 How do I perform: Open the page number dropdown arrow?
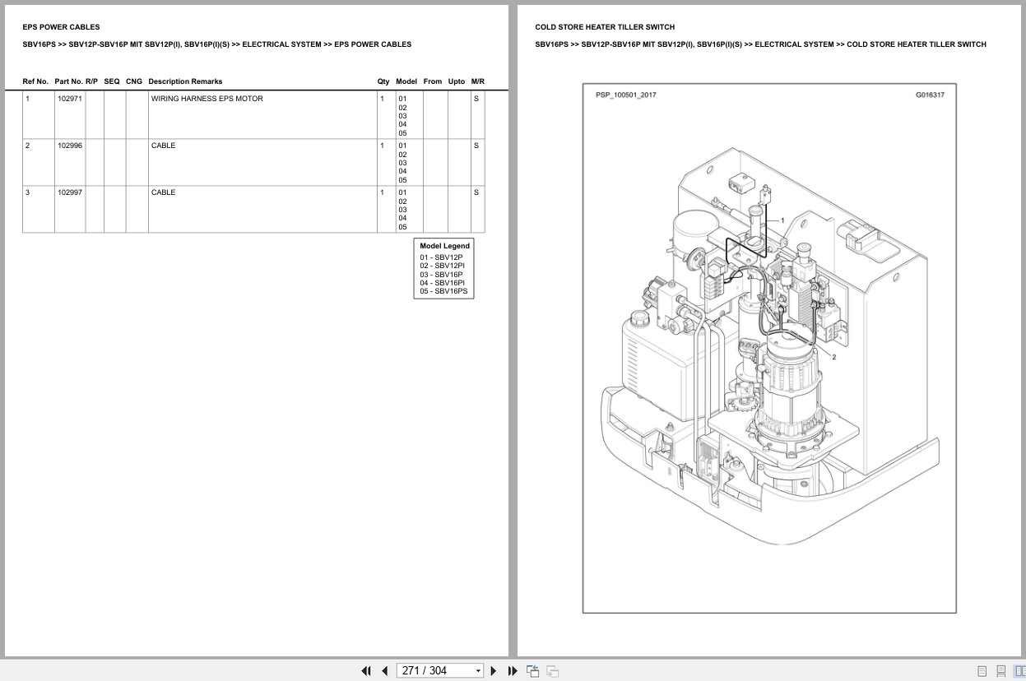pos(478,671)
